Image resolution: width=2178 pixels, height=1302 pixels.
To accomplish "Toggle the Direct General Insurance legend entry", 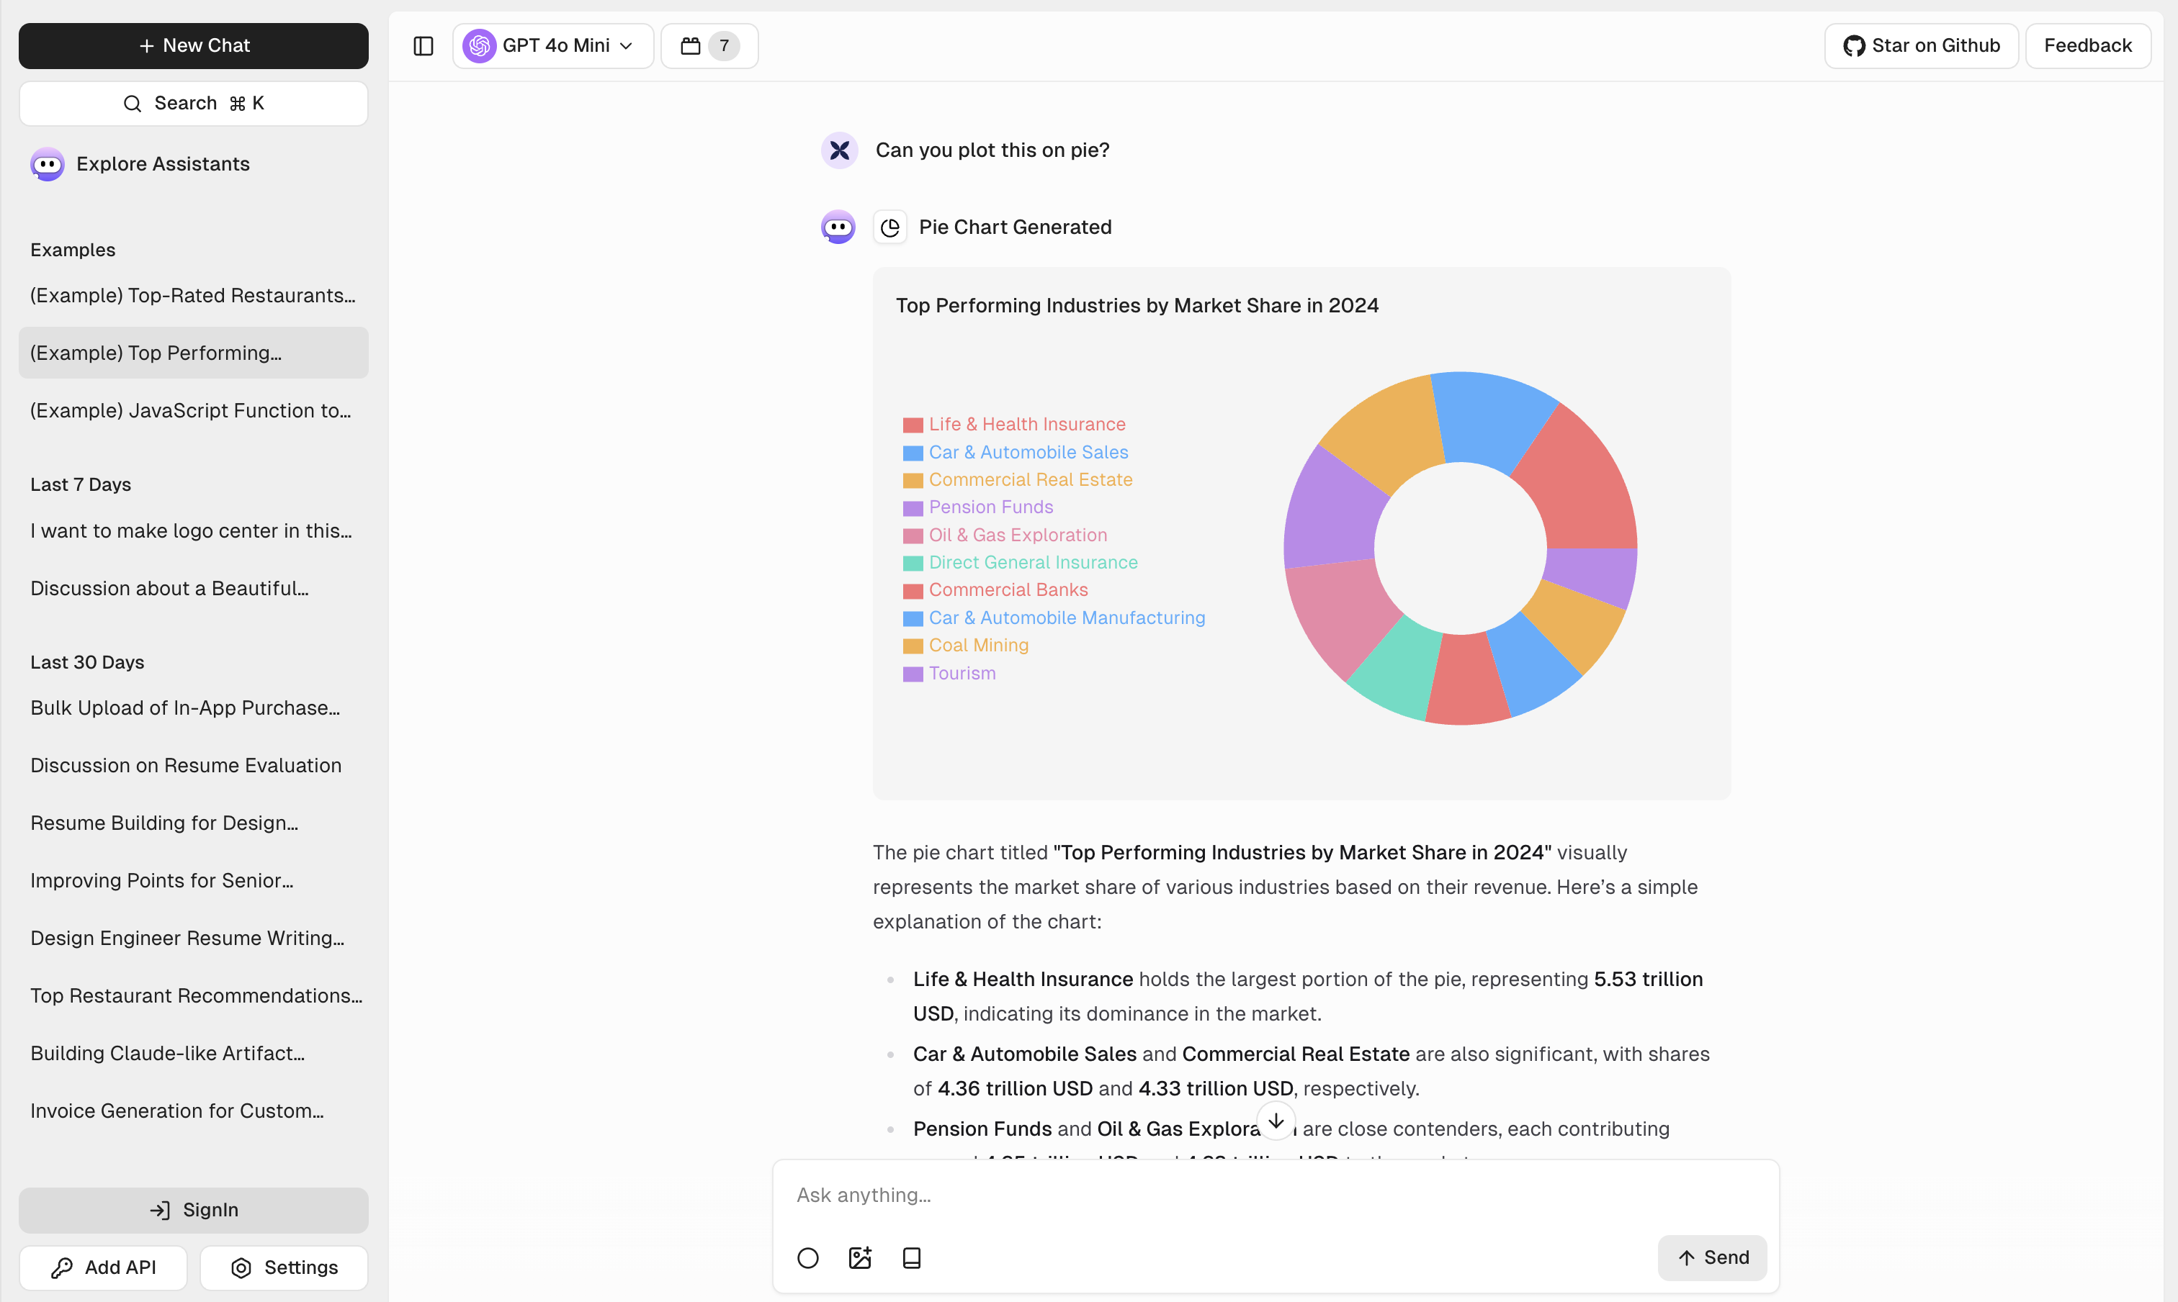I will [x=1032, y=562].
